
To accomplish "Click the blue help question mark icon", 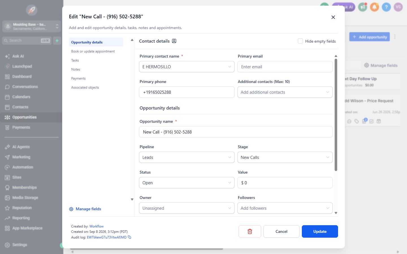I will click(386, 7).
